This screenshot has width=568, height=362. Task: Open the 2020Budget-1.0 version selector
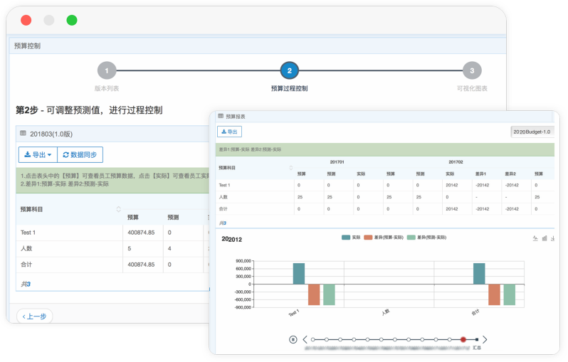[x=532, y=132]
